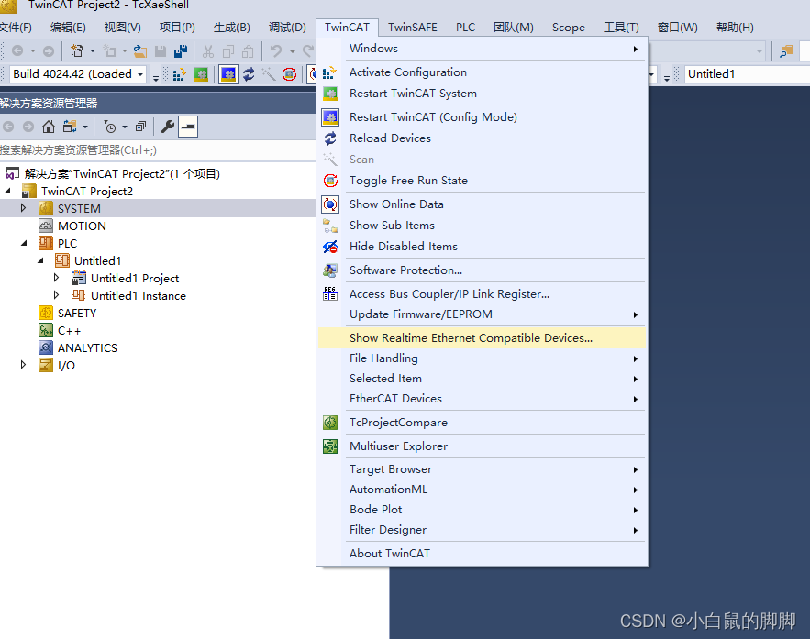This screenshot has width=810, height=639.
Task: Expand the Untitled1 Project node
Action: 56,278
